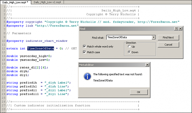The width and height of the screenshot is (192, 113).
Task: Select the Up direction radio button
Action: click(129, 46)
